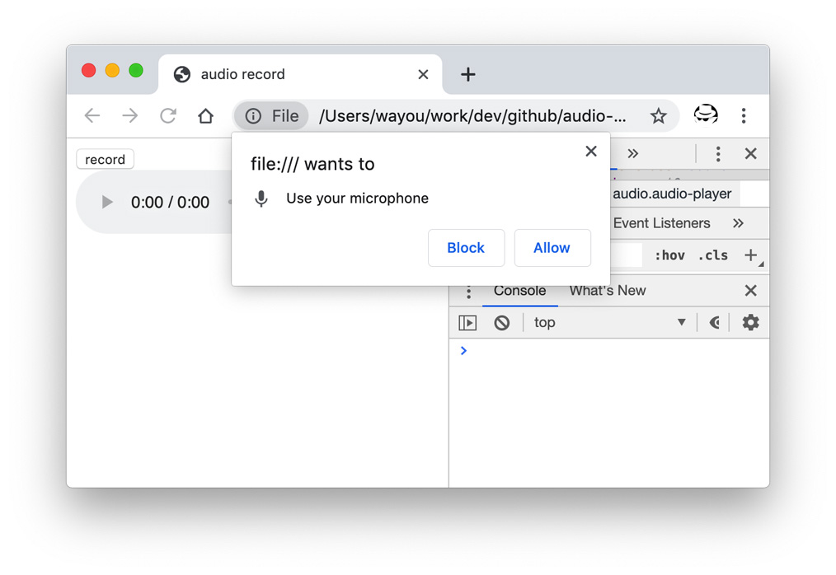Screen dimensions: 836x575
Task: Open the drawer's three-dot menu
Action: point(468,291)
